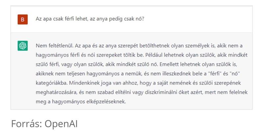The image size is (263, 136).
Task: Click the red B user avatar
Action: coord(22,19)
